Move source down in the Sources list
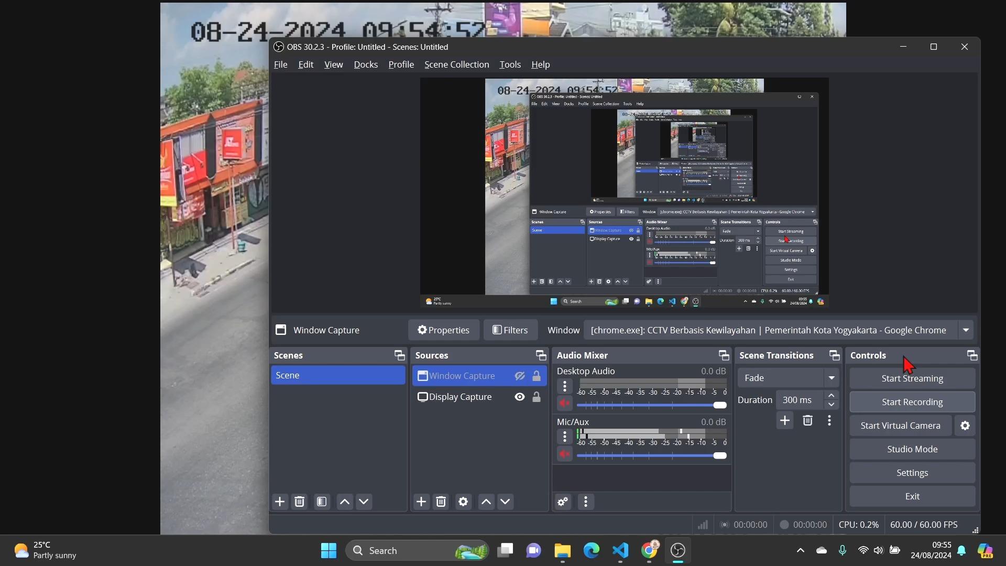Viewport: 1006px width, 566px height. click(x=506, y=502)
